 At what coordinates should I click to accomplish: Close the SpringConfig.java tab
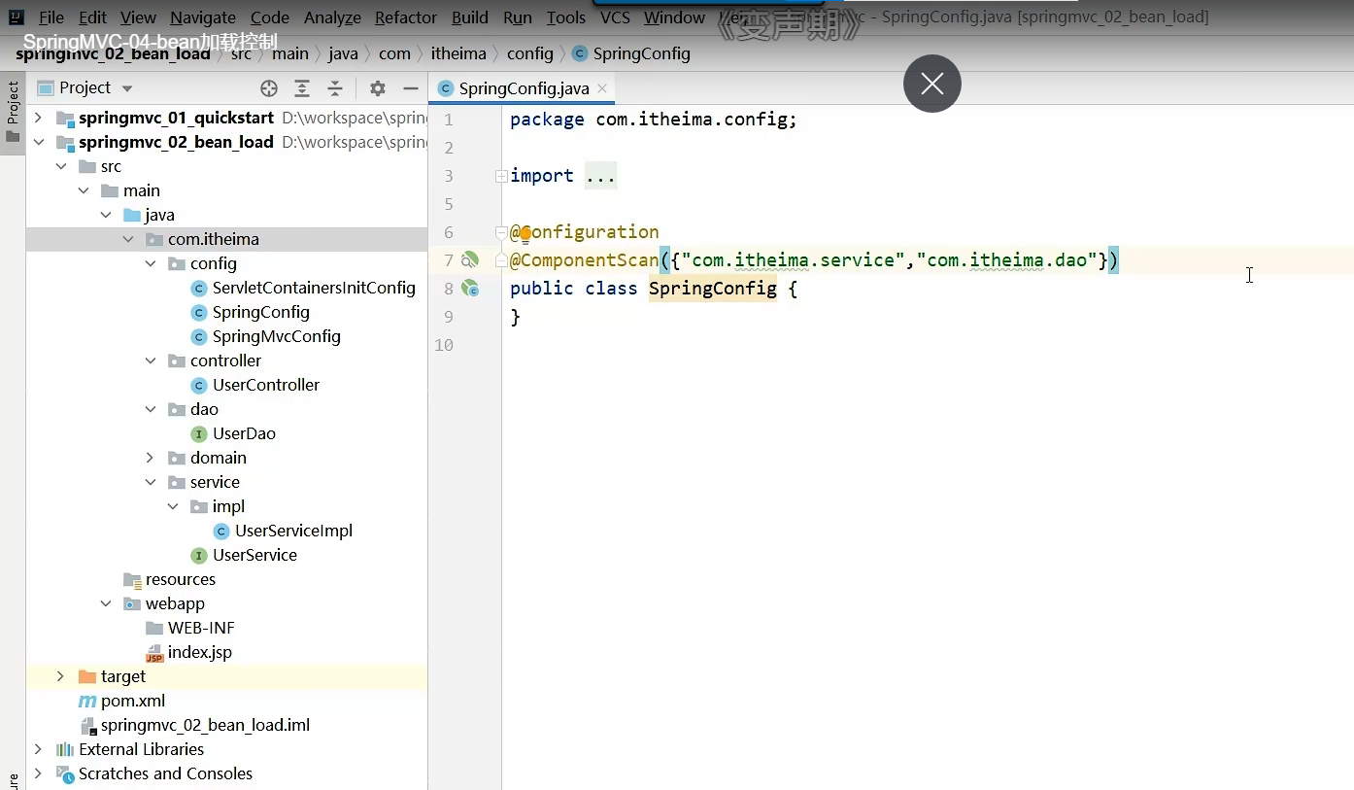(x=602, y=88)
